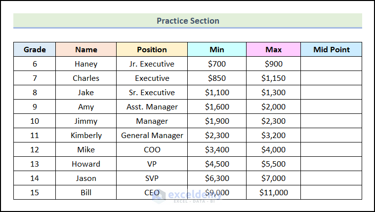Select the Name column header
The image size is (375, 212).
click(x=86, y=49)
